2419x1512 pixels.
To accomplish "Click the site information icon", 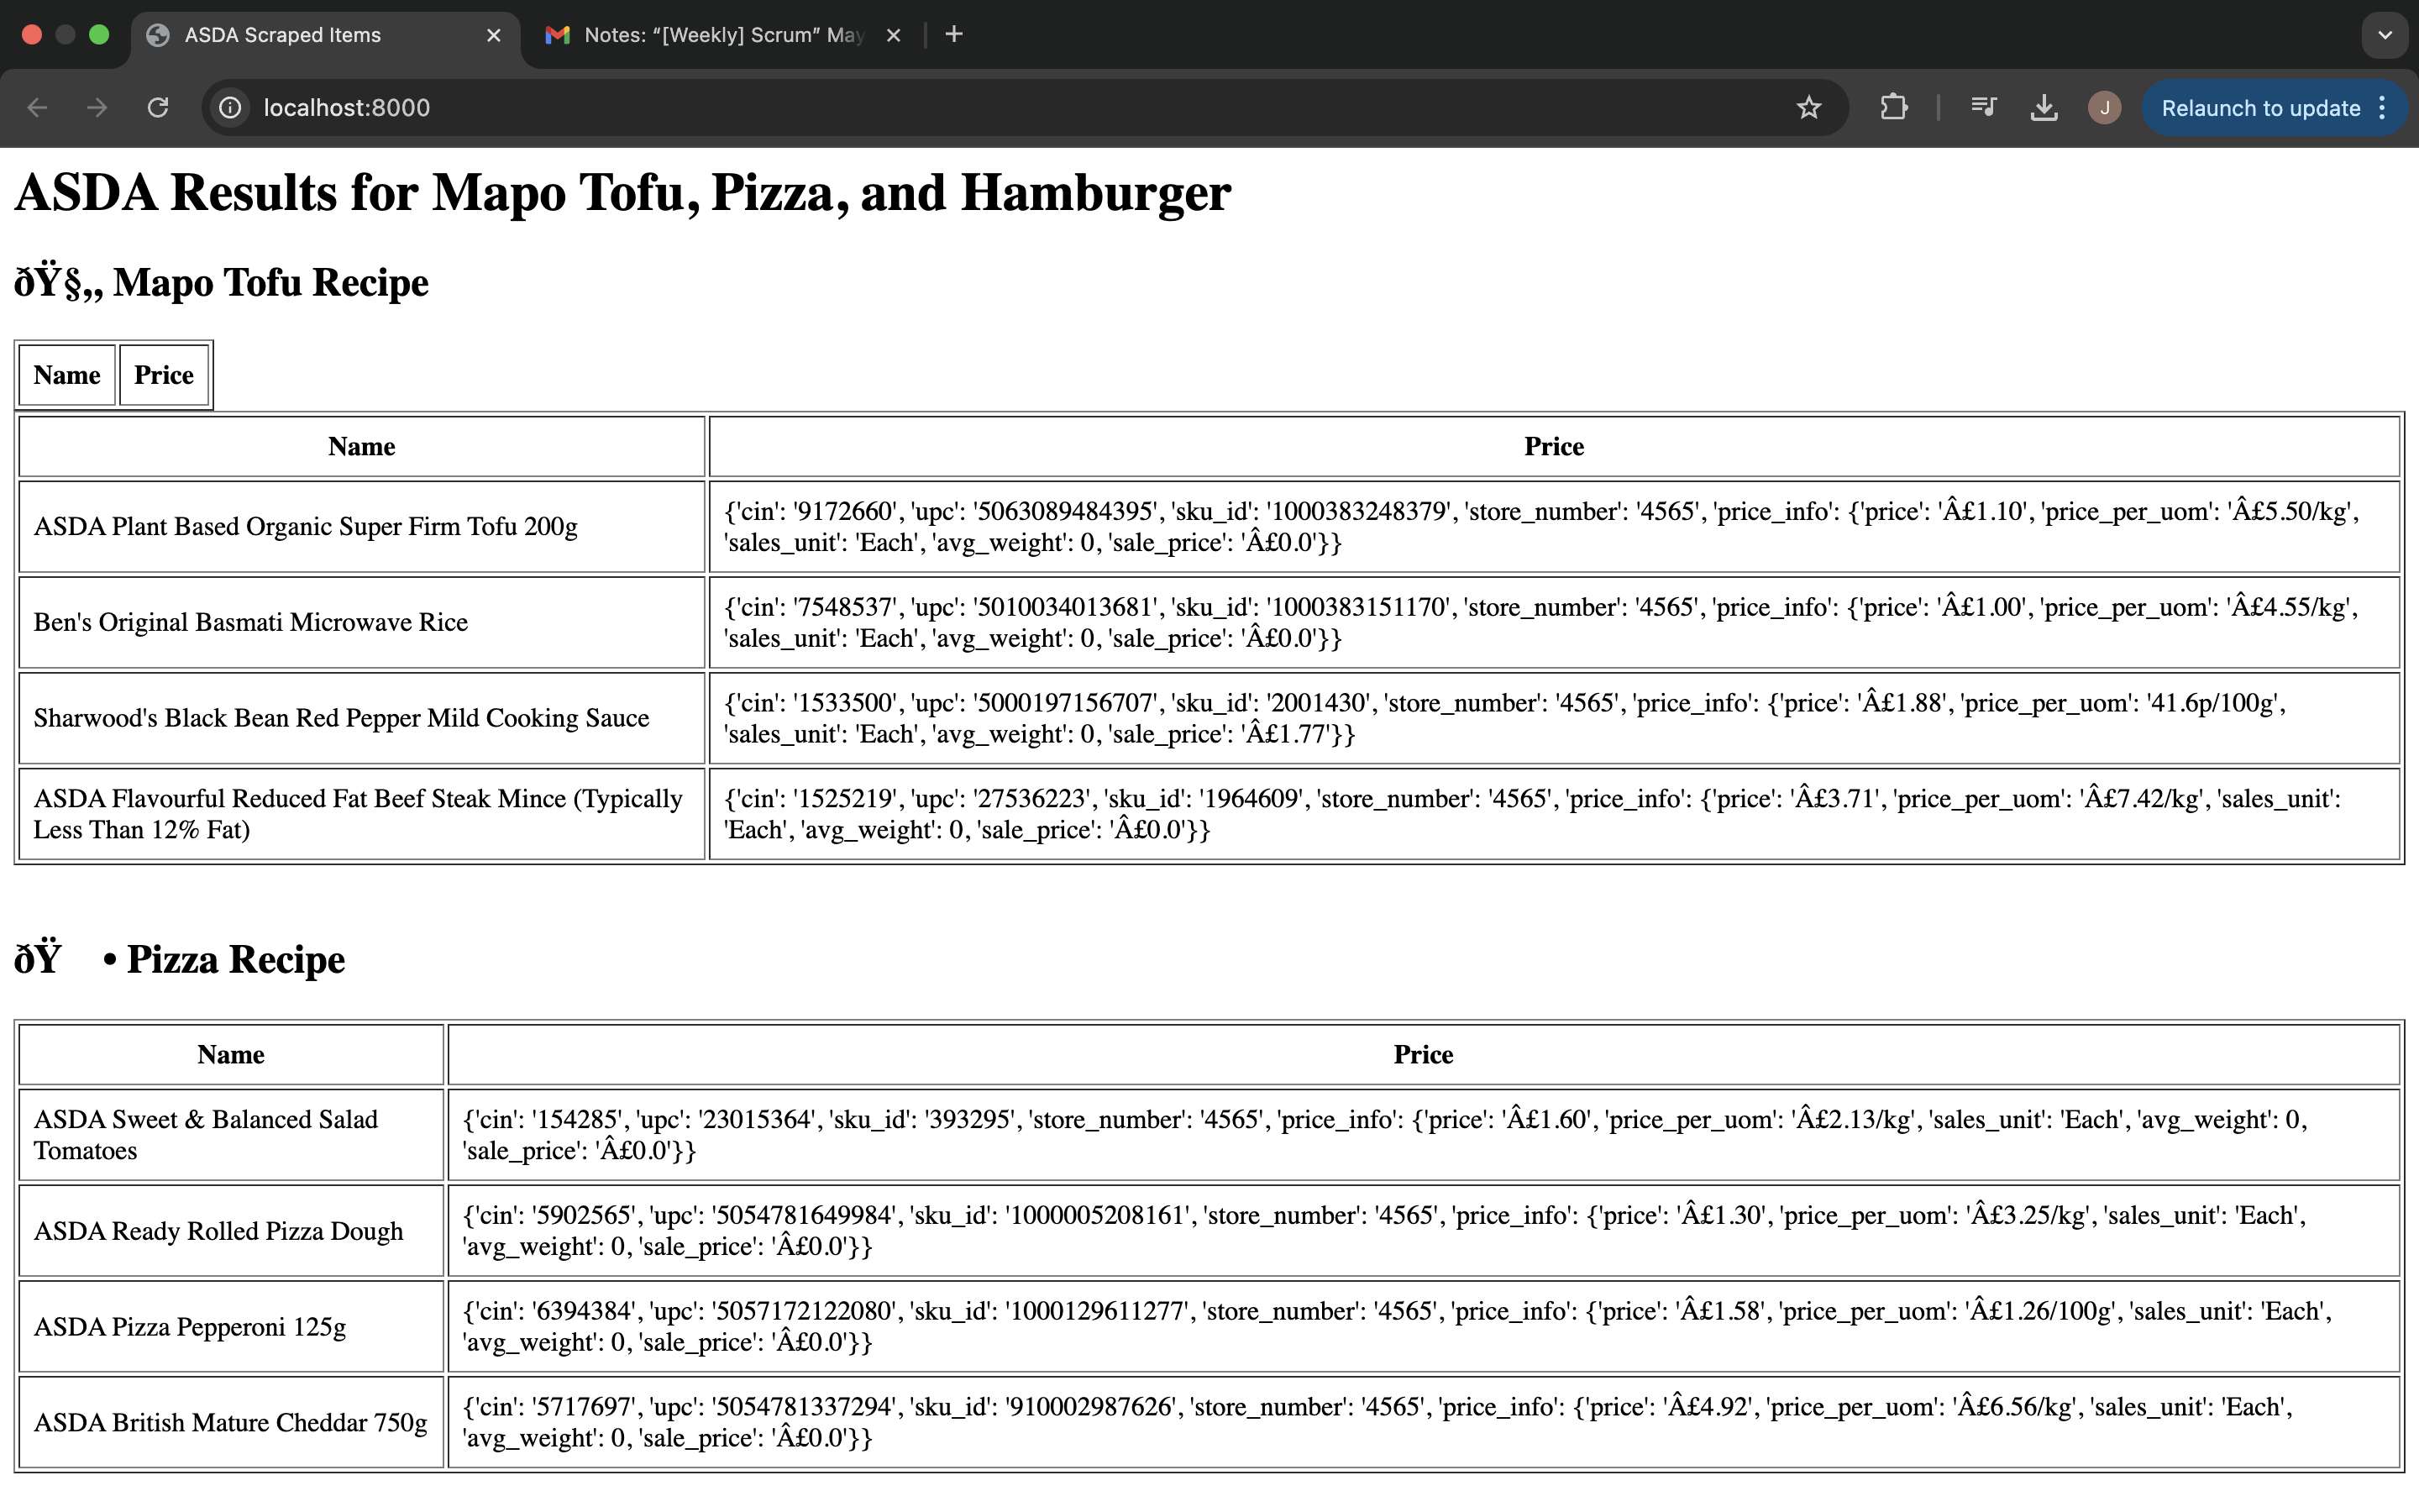I will pos(230,108).
